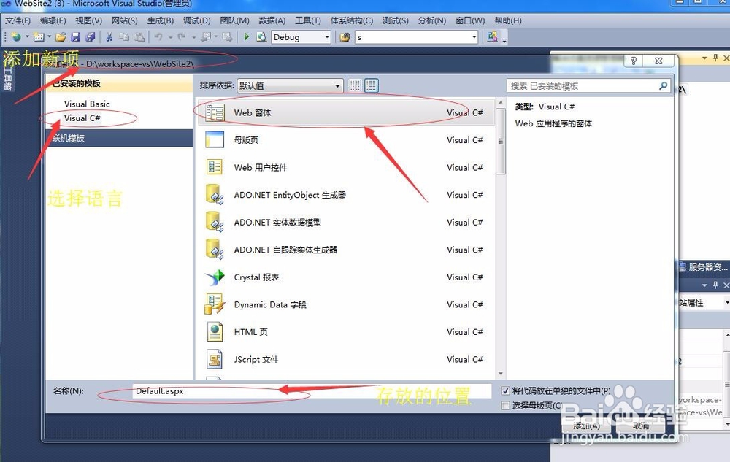
Task: Open the 帮助(H) menu
Action: tap(508, 20)
